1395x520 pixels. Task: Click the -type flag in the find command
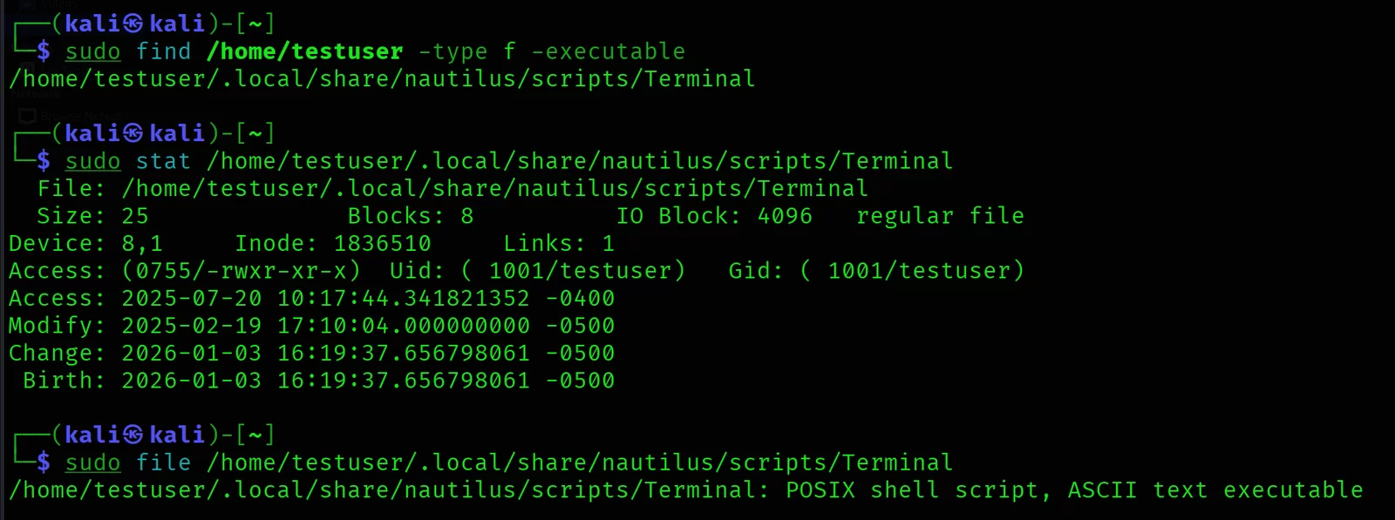453,51
